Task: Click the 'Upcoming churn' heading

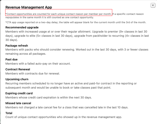Action: click(17, 79)
